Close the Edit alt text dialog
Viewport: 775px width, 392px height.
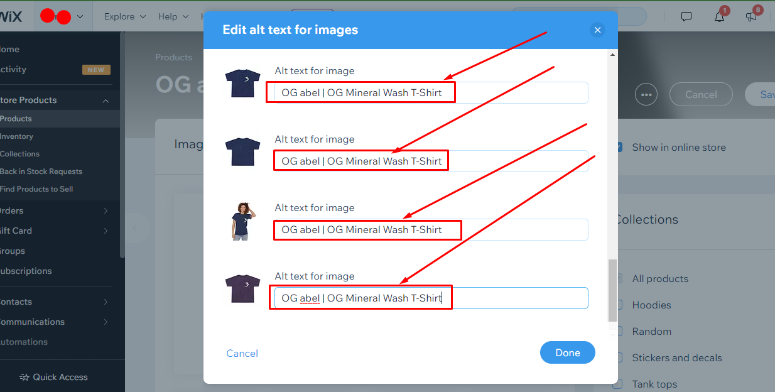[597, 30]
